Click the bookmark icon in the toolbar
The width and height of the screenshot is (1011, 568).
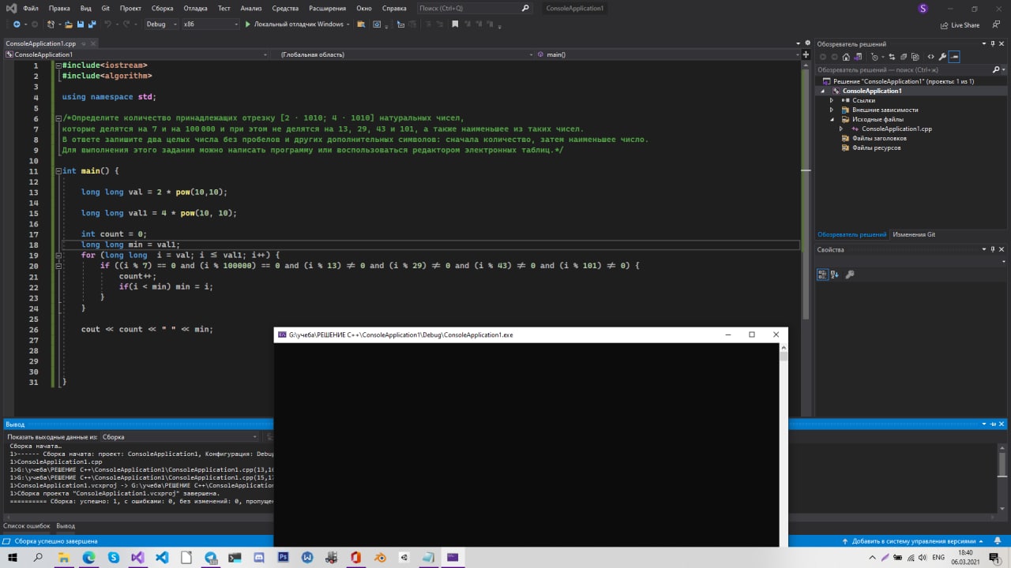coord(454,24)
